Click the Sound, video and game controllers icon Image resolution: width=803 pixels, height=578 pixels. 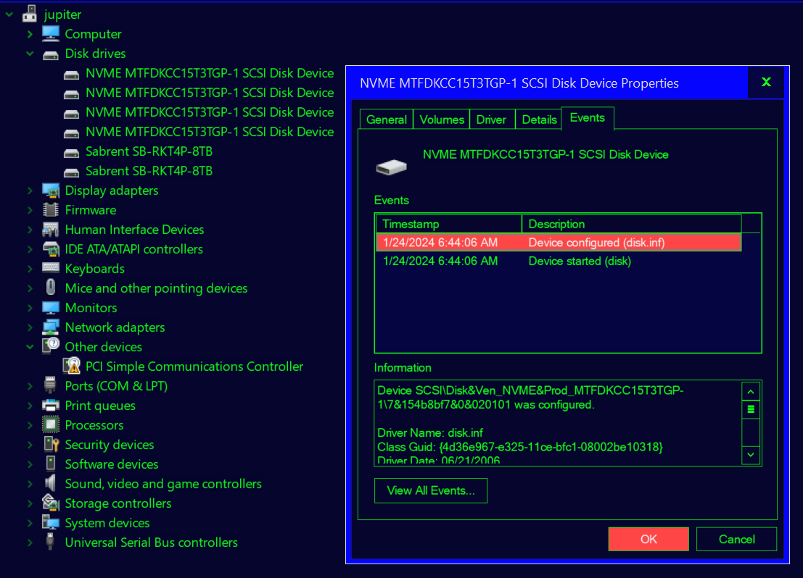coord(51,484)
